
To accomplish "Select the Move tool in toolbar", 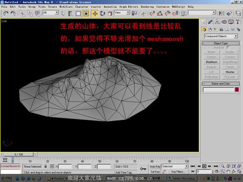I will coord(95,14).
